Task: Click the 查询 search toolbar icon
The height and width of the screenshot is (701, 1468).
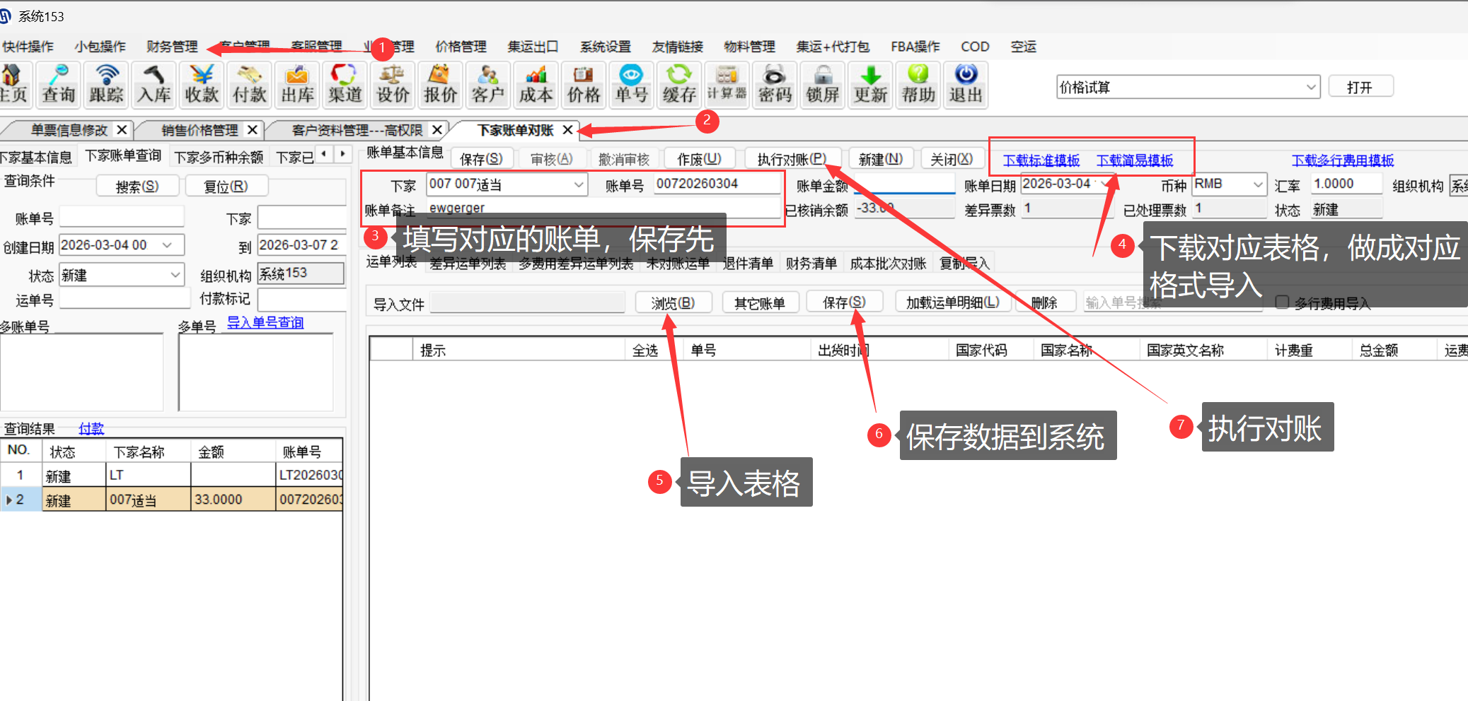Action: click(59, 85)
